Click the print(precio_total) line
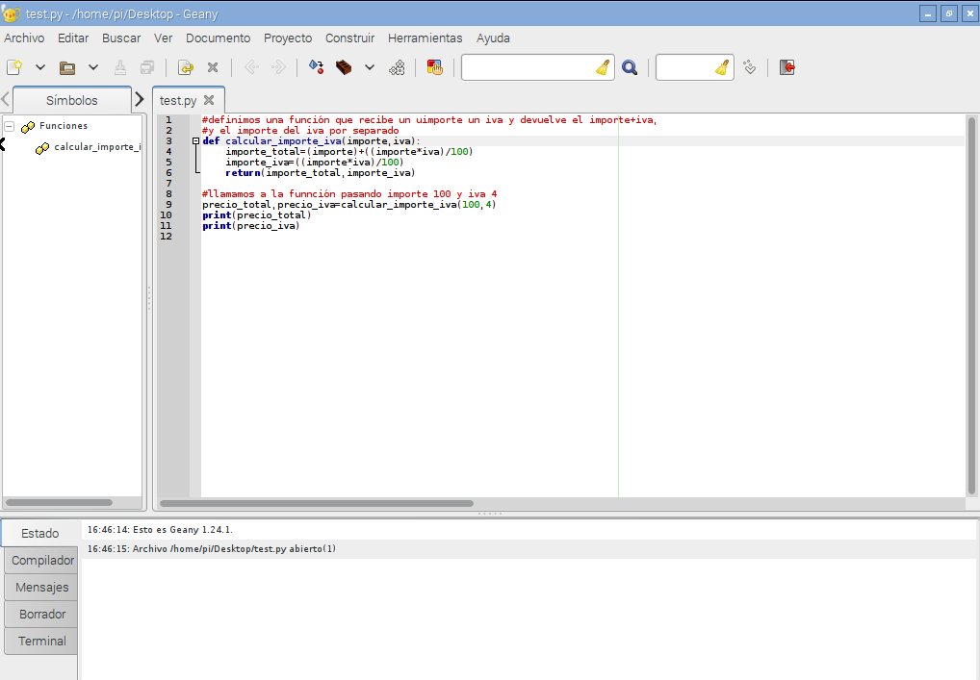This screenshot has height=680, width=980. 256,215
